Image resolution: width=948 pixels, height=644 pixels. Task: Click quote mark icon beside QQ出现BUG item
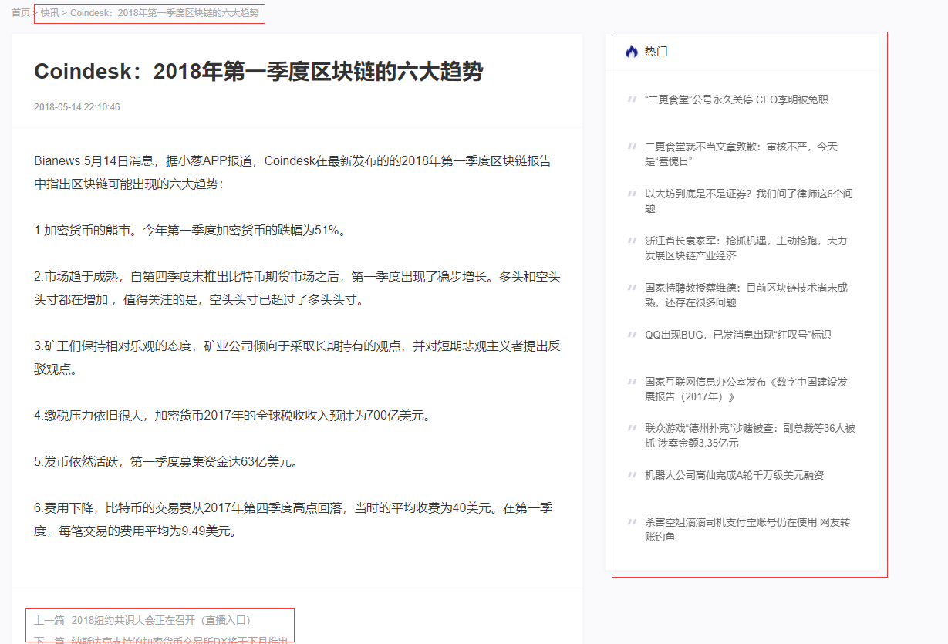(632, 333)
